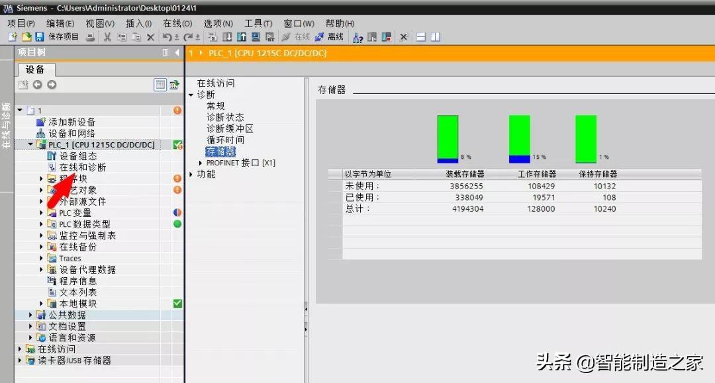Screen dimensions: 715x383
Task: Open the 视图(V) menu
Action: [100, 23]
